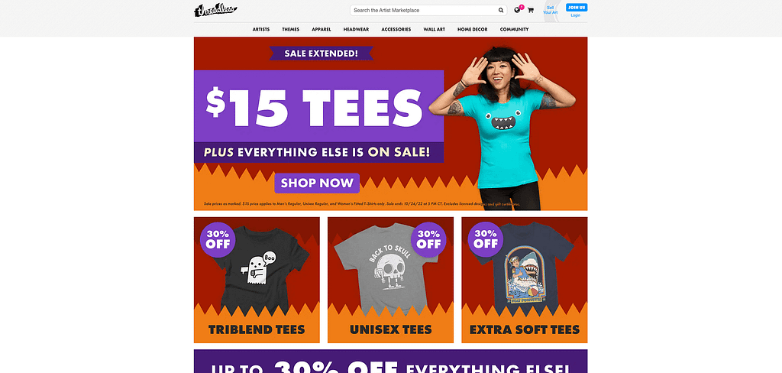This screenshot has height=373, width=782.
Task: Click the Threadless logo
Action: pos(215,10)
